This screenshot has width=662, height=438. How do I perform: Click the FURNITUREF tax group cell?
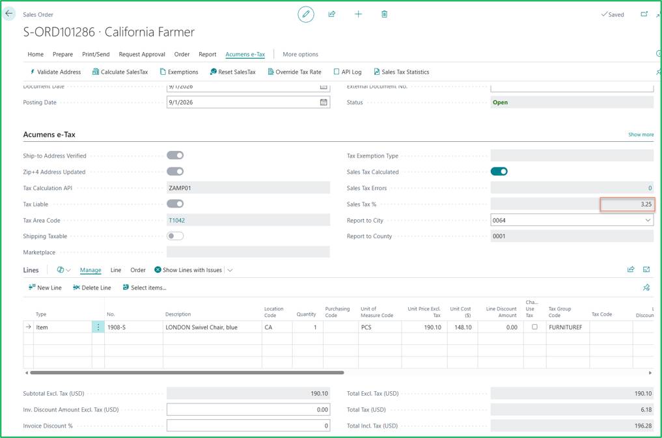[x=568, y=327]
